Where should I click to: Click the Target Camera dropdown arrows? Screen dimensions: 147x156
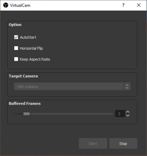point(127,86)
